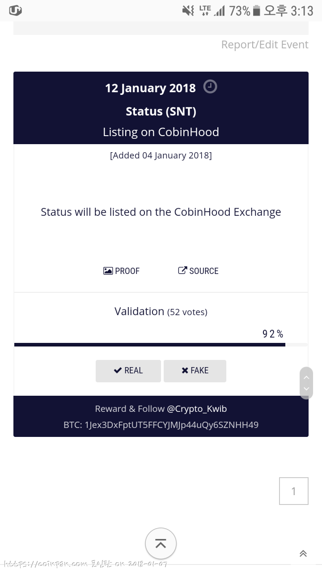
Task: Tap the up arrow on the floating scroll widget
Action: coord(306,376)
